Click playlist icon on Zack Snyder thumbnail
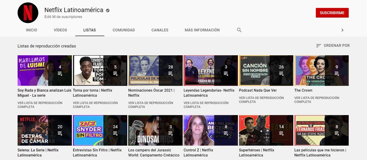Viewport: 367px width, 160px height. pos(115,133)
